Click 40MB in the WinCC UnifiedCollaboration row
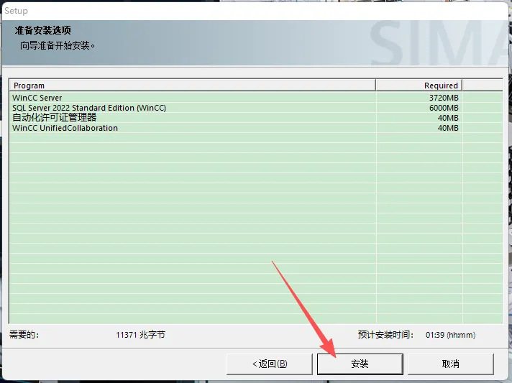 click(448, 128)
